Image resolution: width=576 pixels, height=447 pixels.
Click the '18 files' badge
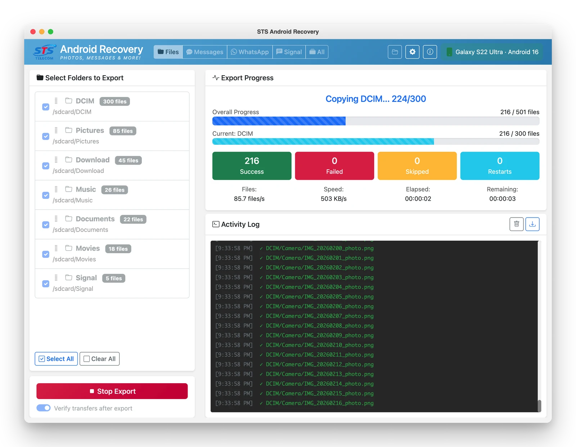click(118, 249)
